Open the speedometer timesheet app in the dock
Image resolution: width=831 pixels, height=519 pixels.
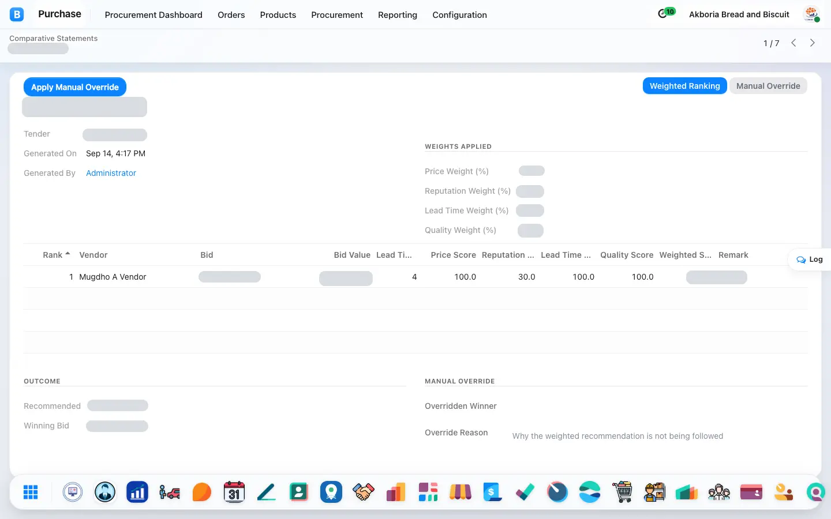pos(557,492)
